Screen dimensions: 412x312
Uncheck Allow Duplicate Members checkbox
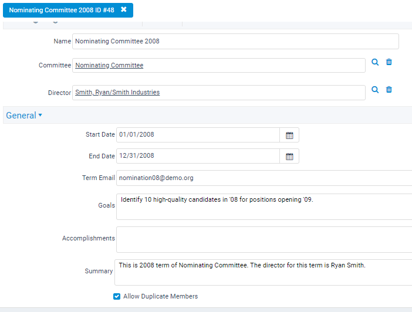pos(117,297)
